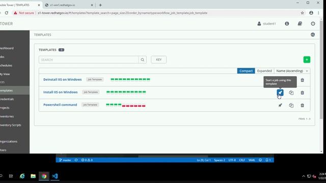Log out using the power icon

tap(313, 24)
